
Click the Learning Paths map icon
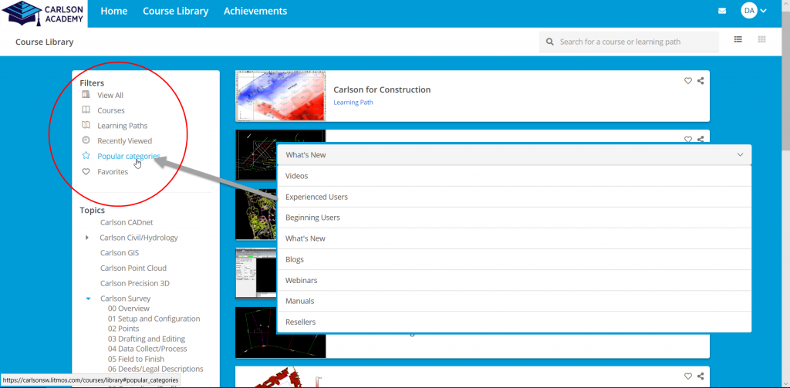pos(86,125)
